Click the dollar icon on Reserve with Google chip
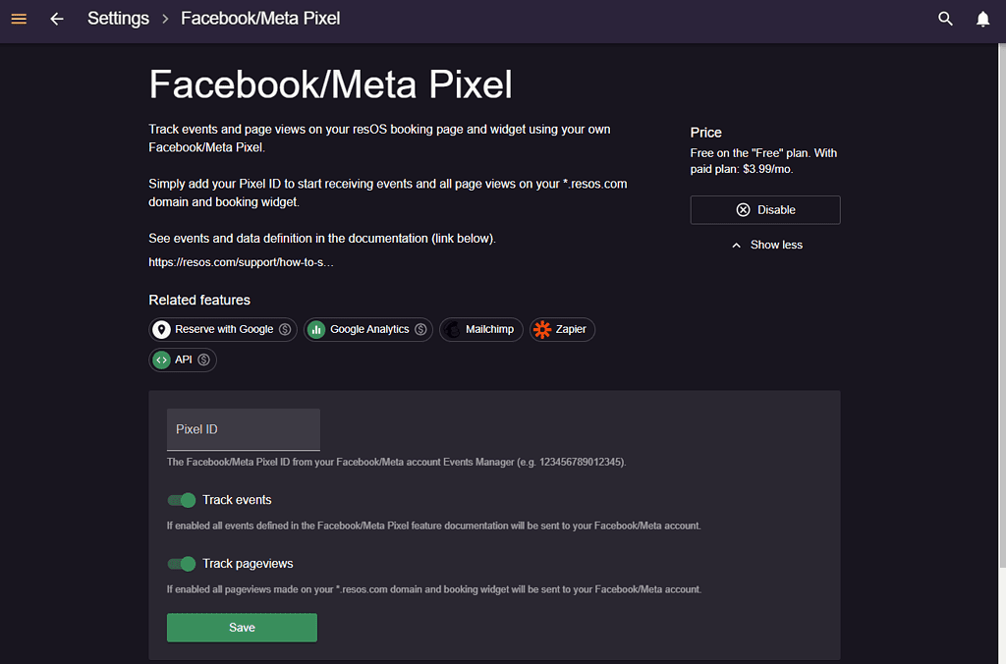Viewport: 1006px width, 664px height. pos(285,329)
